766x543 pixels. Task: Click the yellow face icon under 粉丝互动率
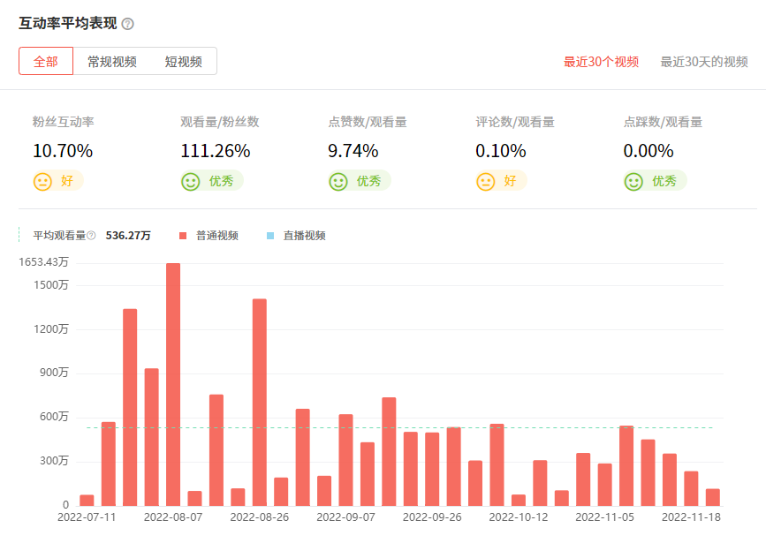42,182
